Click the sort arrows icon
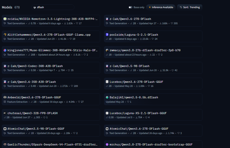Screen dimensions: 230x148 click(x=181, y=7)
